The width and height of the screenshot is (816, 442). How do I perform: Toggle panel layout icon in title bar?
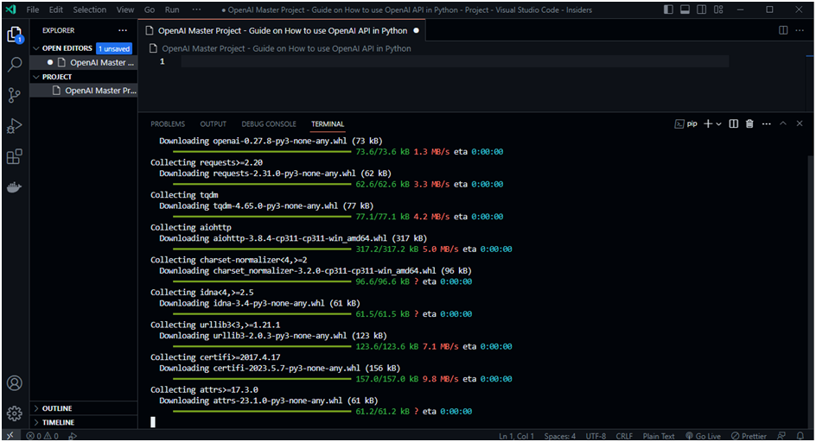(x=685, y=9)
